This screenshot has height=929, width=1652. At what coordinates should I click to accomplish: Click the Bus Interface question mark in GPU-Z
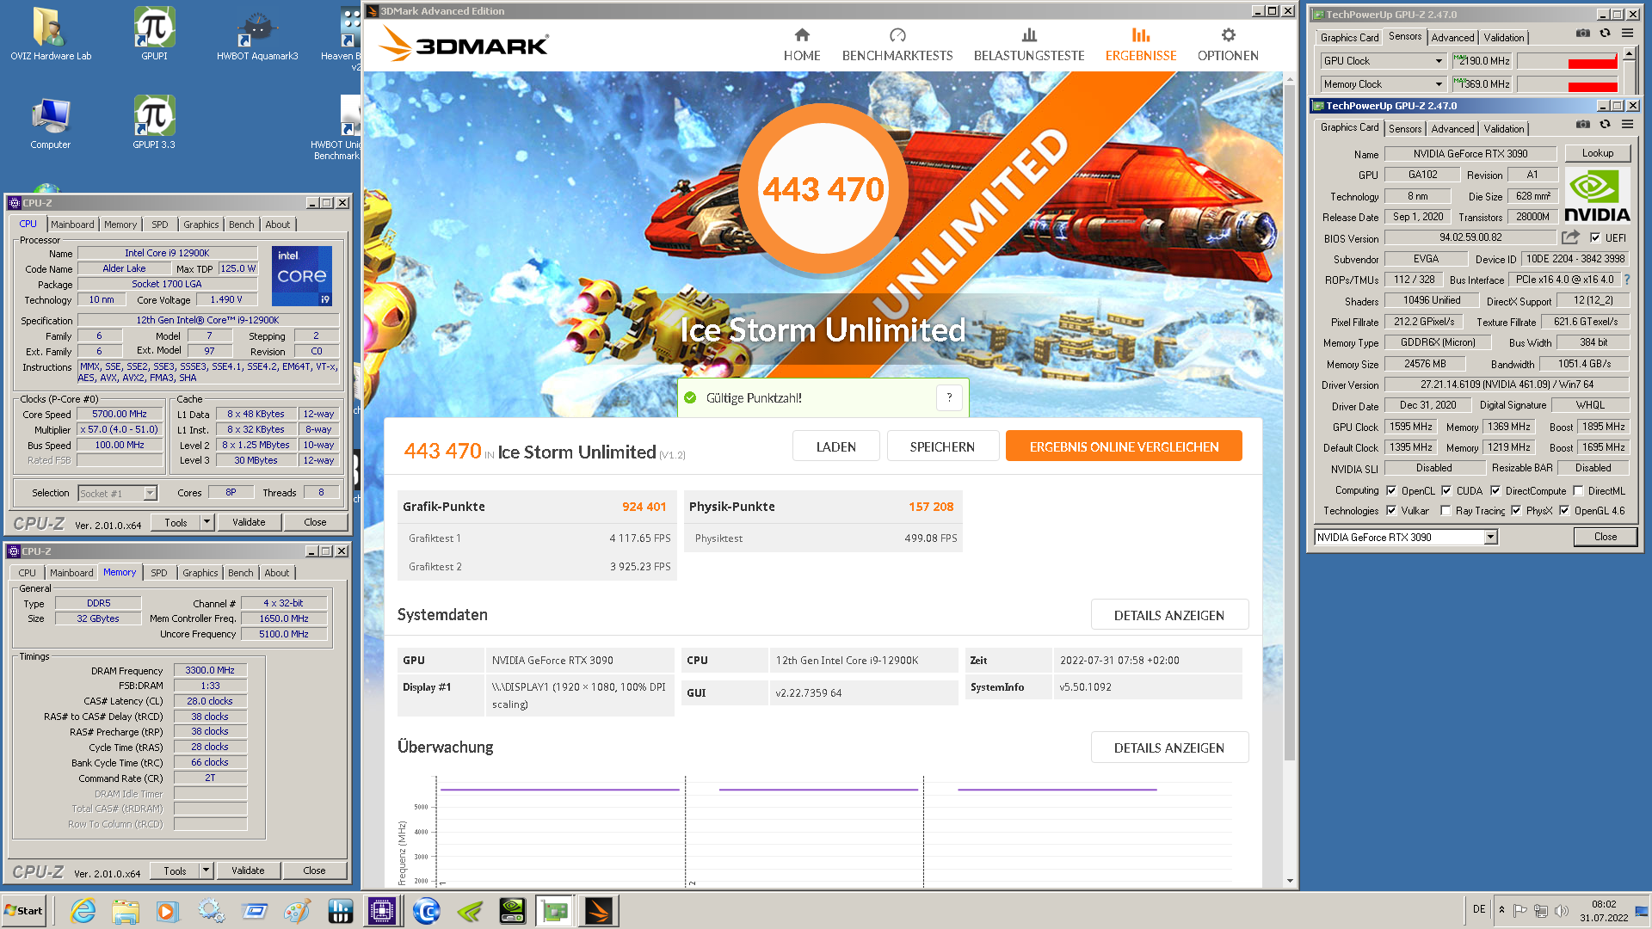[x=1626, y=280]
